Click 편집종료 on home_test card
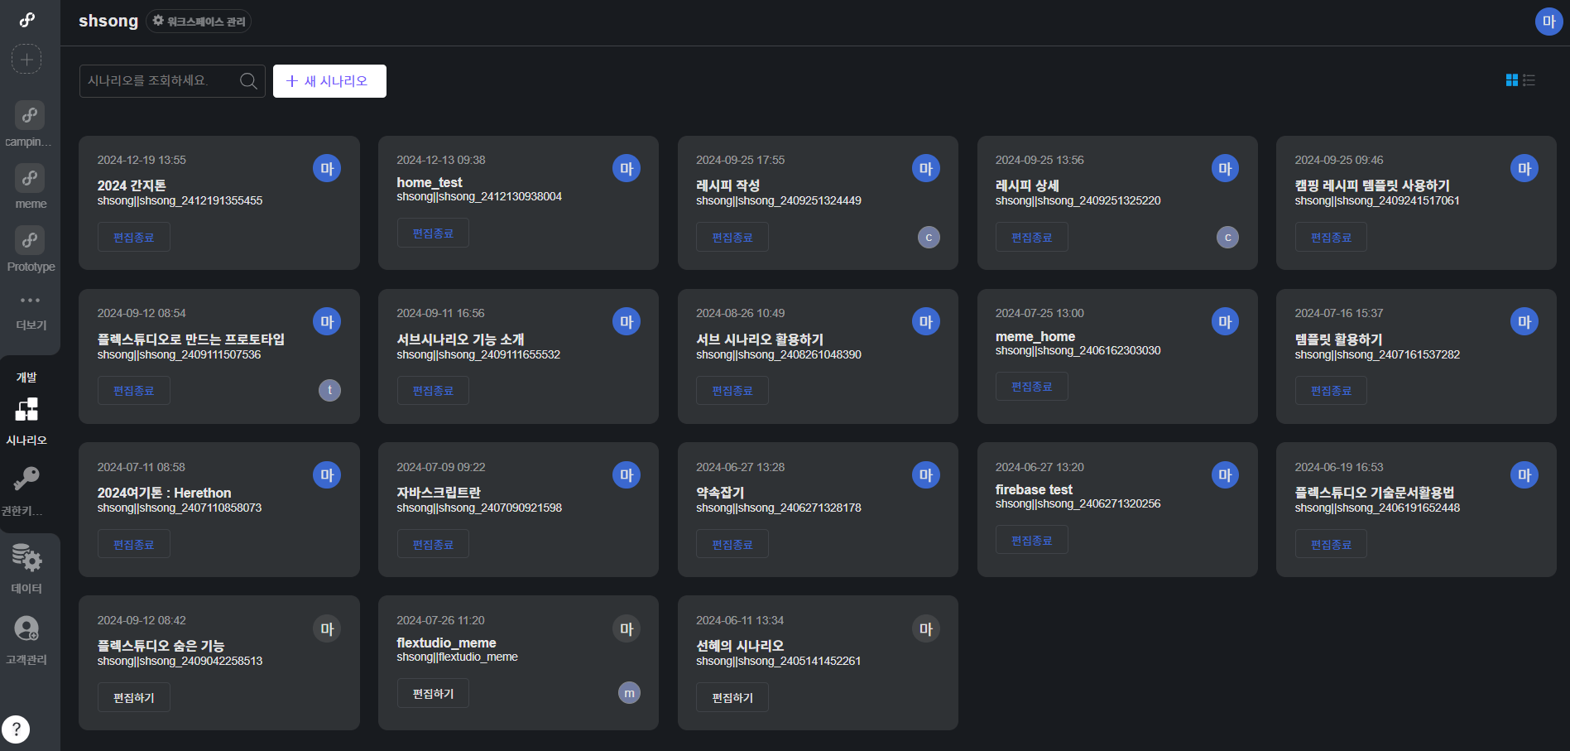The height and width of the screenshot is (751, 1570). 433,233
